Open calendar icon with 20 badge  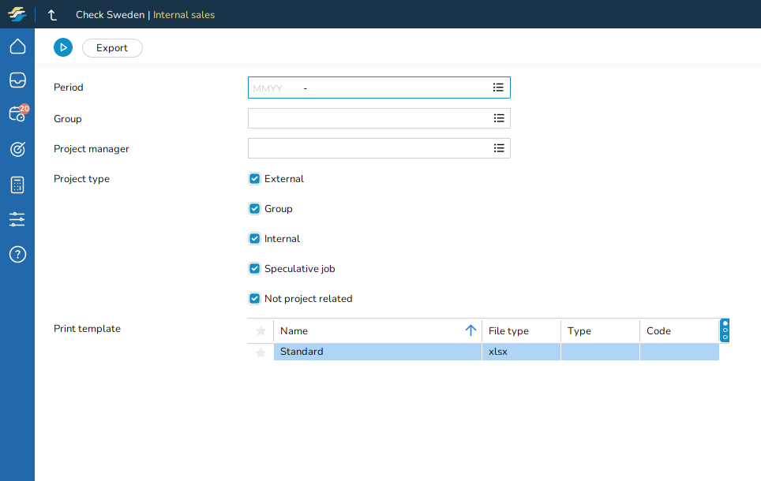coord(17,114)
